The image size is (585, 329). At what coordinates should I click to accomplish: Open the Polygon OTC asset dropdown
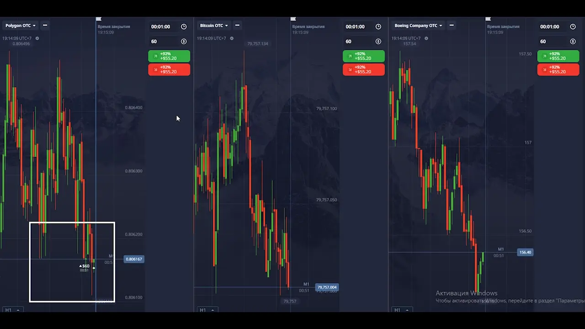pos(21,26)
